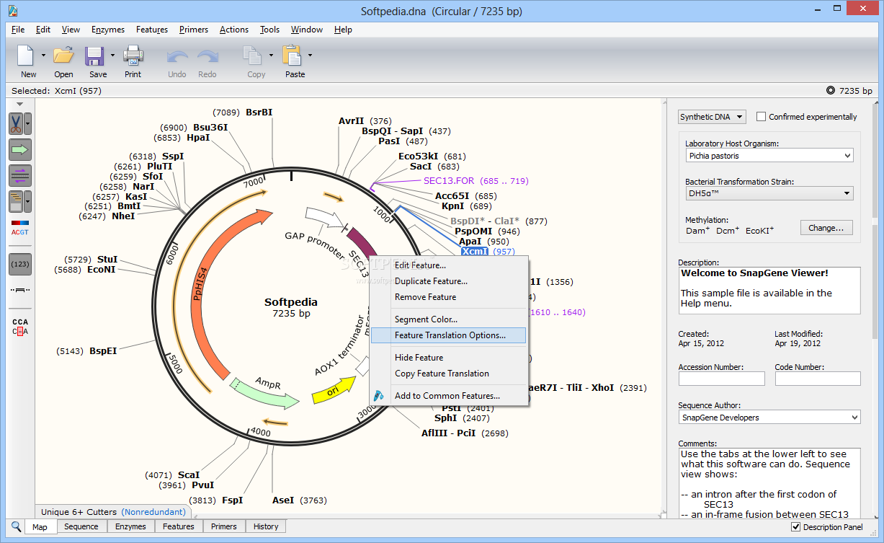Switch to the Features tab
Viewport: 884px width, 543px height.
[179, 526]
